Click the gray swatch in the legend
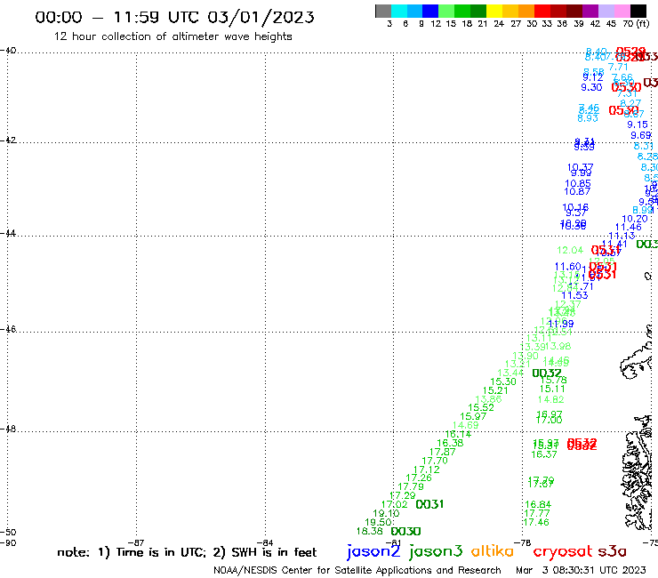 tap(383, 11)
